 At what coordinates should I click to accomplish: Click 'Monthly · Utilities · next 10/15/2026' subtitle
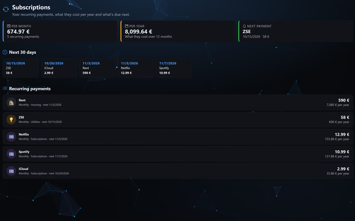pos(40,122)
